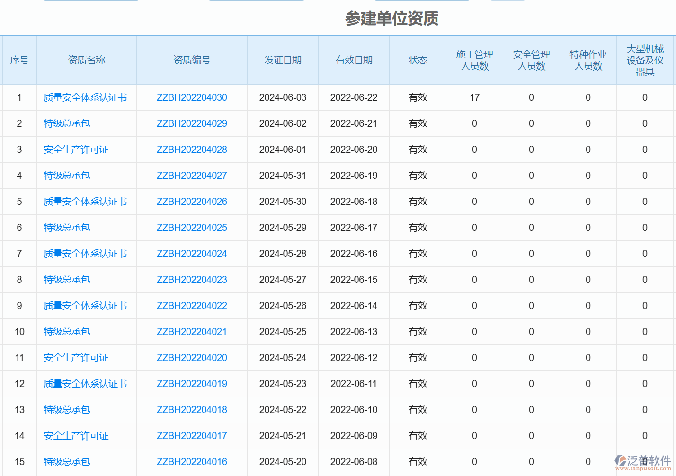The height and width of the screenshot is (476, 676).
Task: Open 安全生产许可证 link in row 14
Action: coord(76,436)
